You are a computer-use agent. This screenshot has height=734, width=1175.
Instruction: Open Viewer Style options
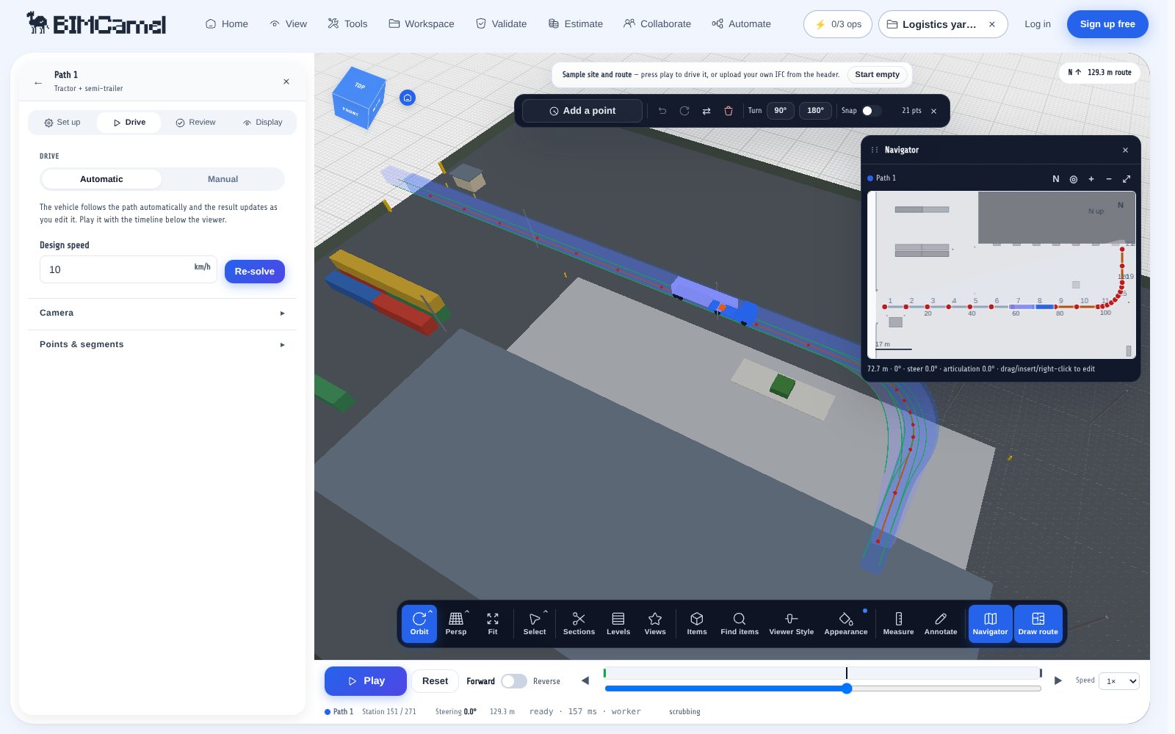coord(791,624)
